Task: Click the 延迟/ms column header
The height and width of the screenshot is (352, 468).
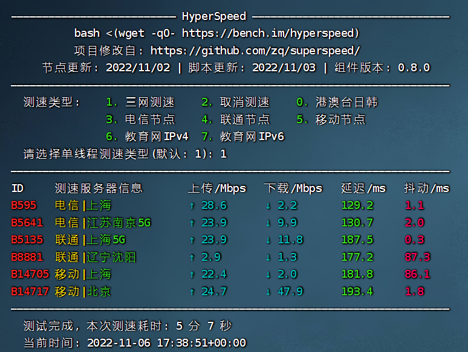Action: tap(363, 188)
